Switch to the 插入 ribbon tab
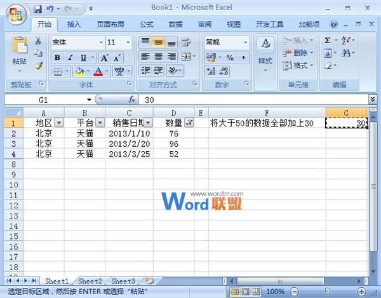 click(x=74, y=24)
